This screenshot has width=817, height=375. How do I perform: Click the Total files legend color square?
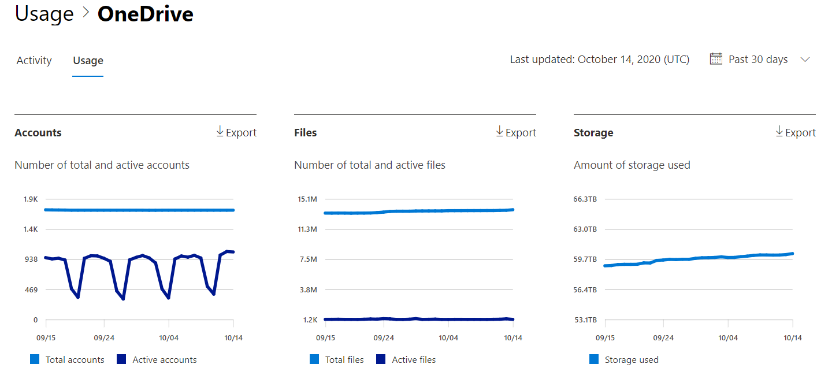[314, 359]
